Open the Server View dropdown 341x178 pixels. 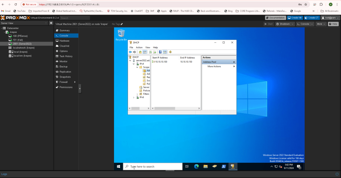pos(24,23)
